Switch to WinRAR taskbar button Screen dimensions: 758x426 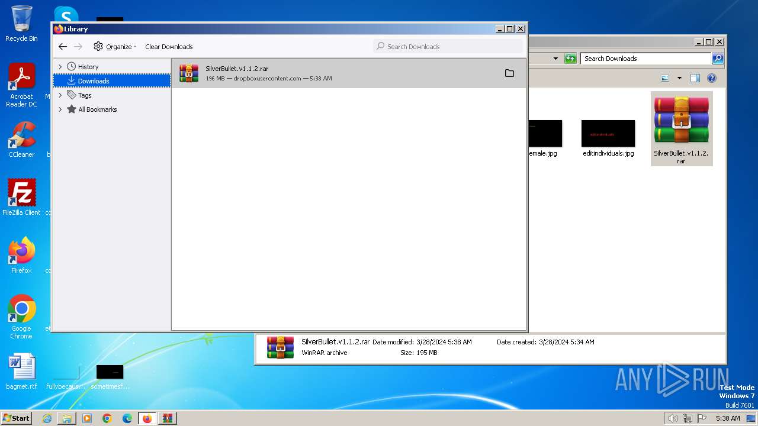click(168, 418)
